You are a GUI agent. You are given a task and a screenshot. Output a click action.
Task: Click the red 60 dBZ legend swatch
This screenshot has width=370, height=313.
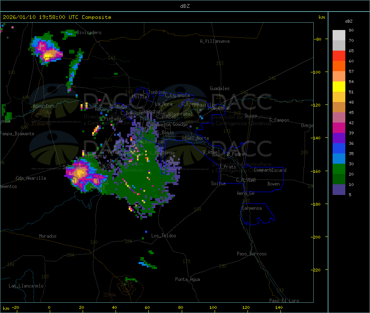pos(339,56)
